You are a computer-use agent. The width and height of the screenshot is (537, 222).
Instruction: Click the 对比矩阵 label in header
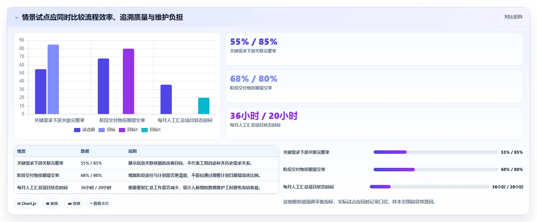click(513, 17)
